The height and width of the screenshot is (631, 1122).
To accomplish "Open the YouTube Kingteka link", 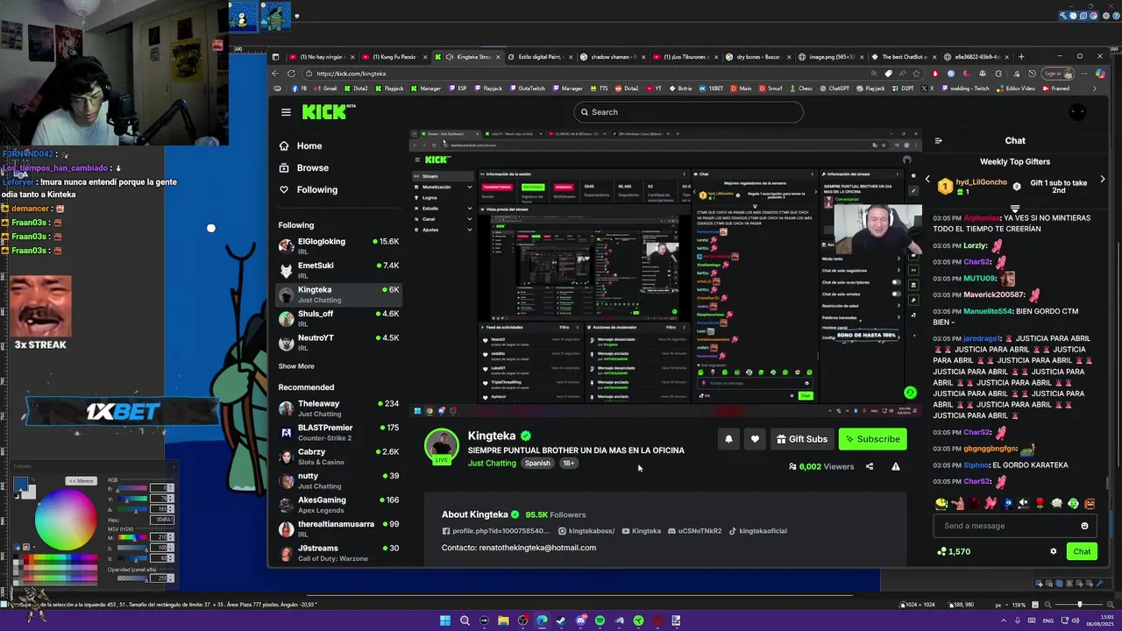I will pos(642,531).
